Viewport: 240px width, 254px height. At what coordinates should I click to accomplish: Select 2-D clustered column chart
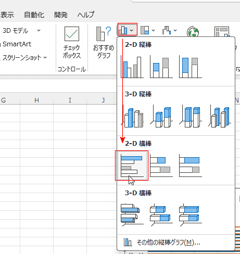pyautogui.click(x=132, y=67)
